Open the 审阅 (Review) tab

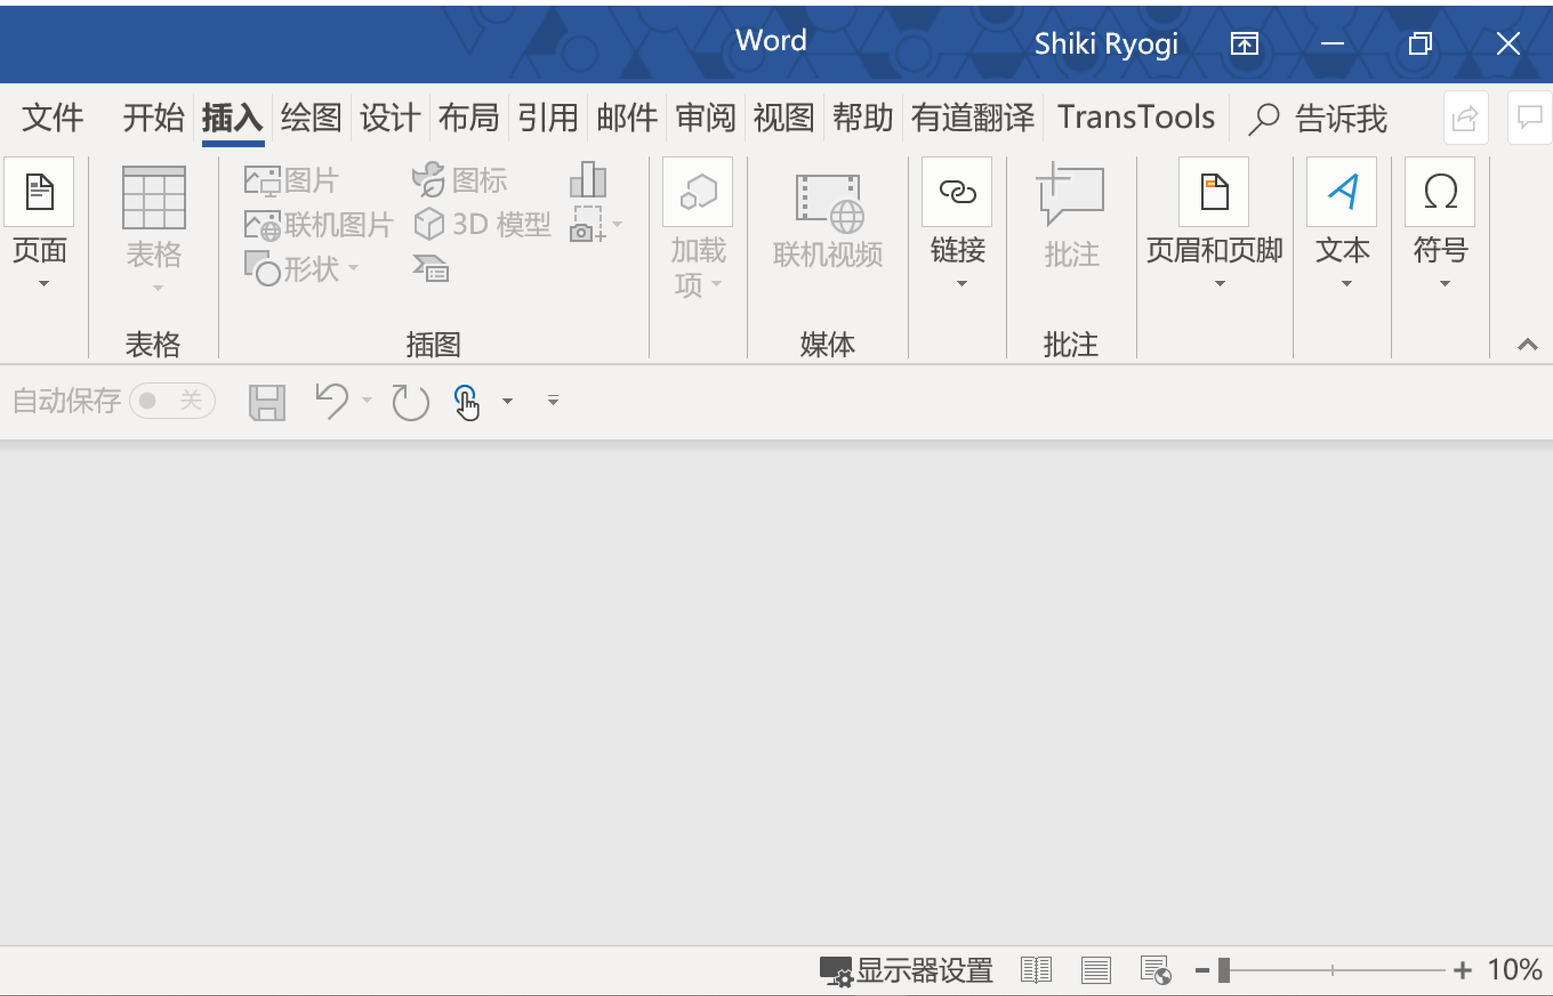tap(706, 118)
